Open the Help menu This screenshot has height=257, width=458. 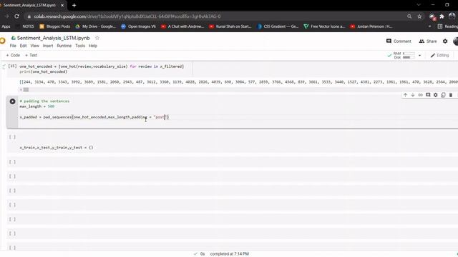click(x=93, y=46)
